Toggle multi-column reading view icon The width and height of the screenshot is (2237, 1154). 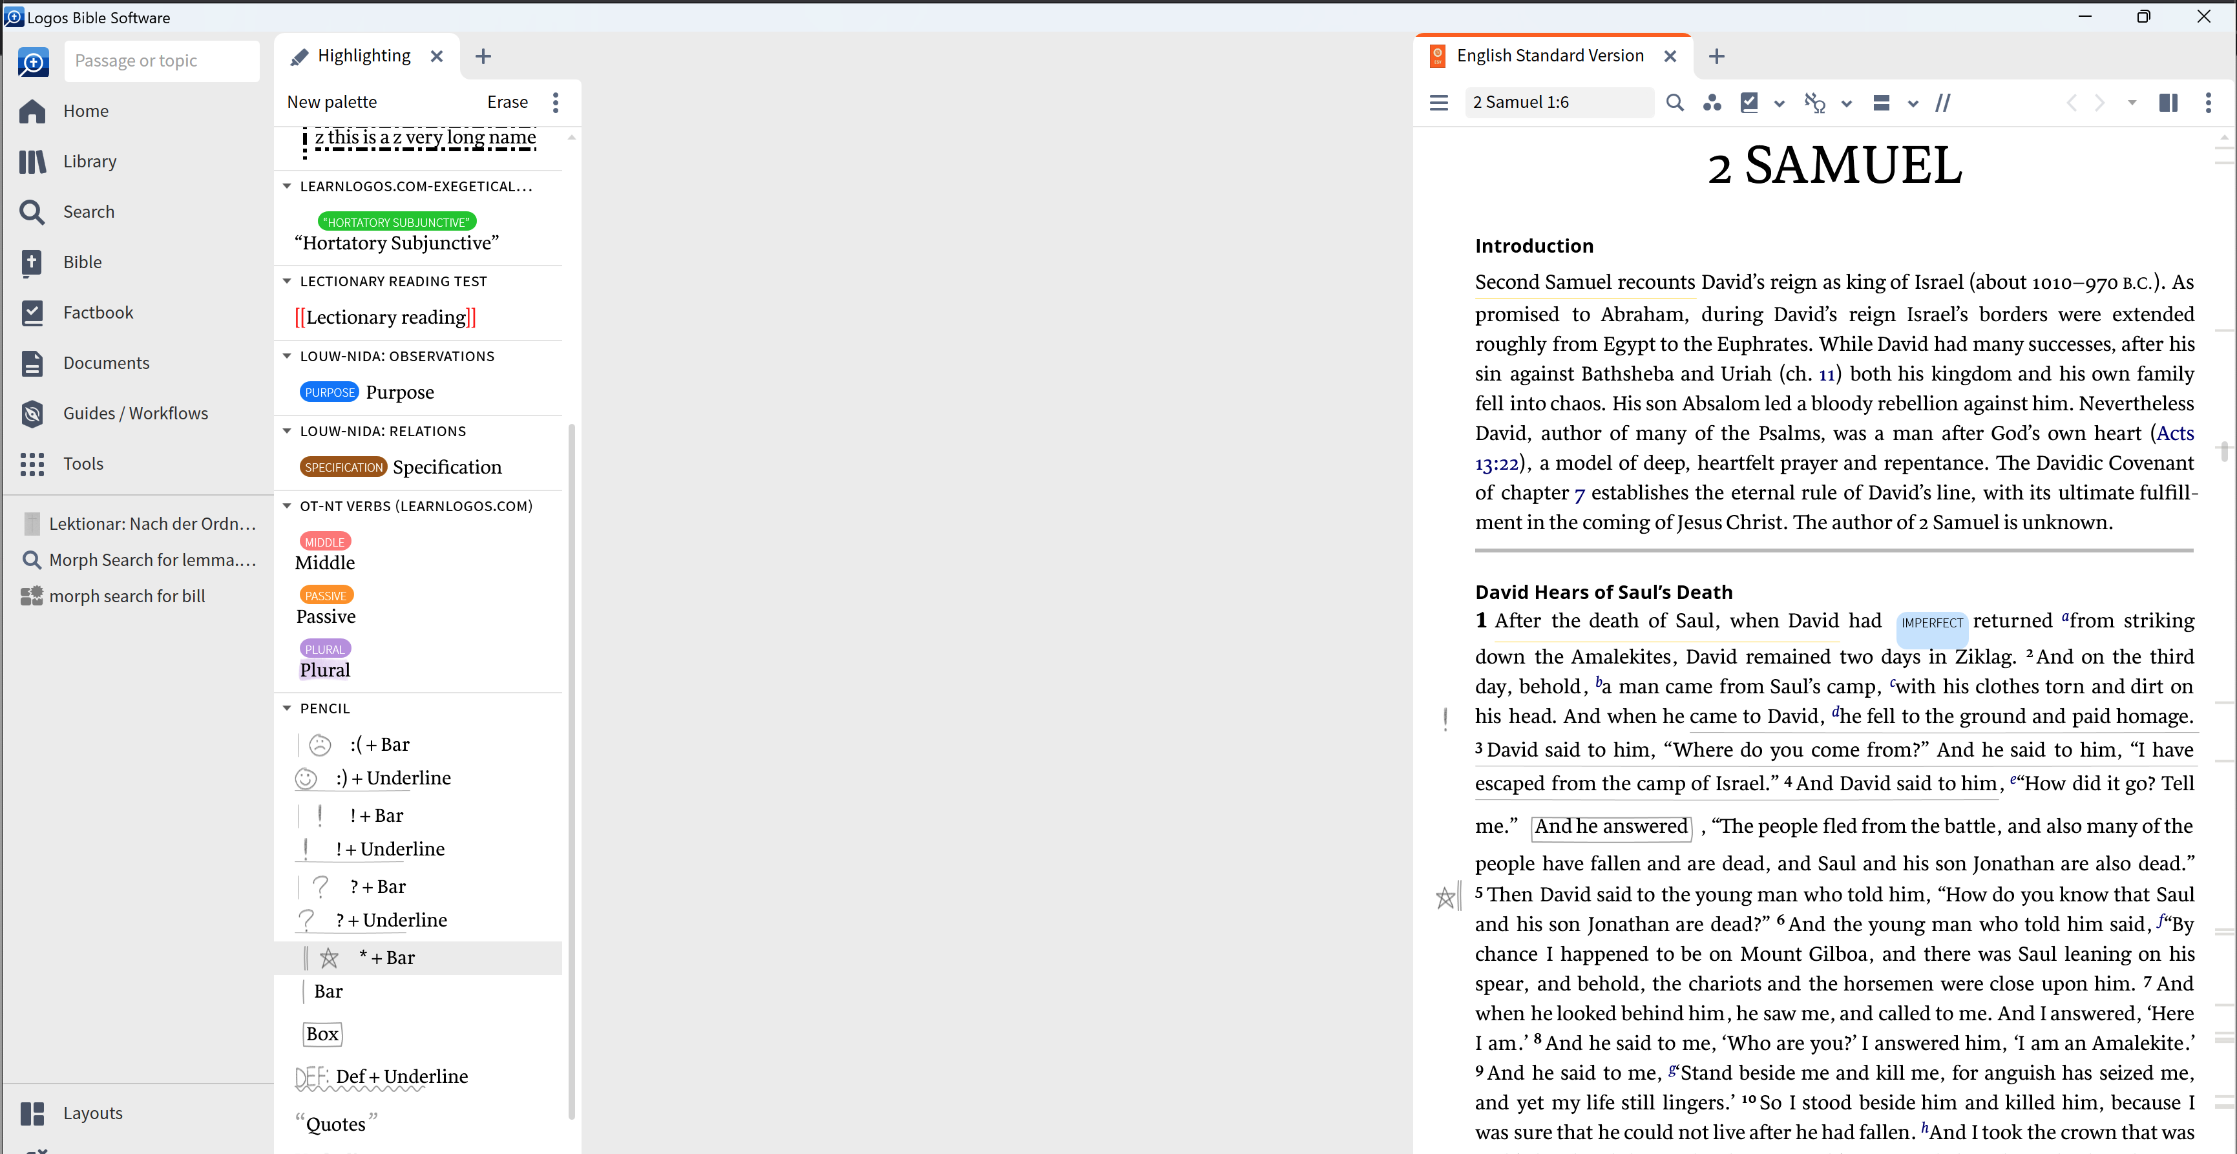[2169, 103]
